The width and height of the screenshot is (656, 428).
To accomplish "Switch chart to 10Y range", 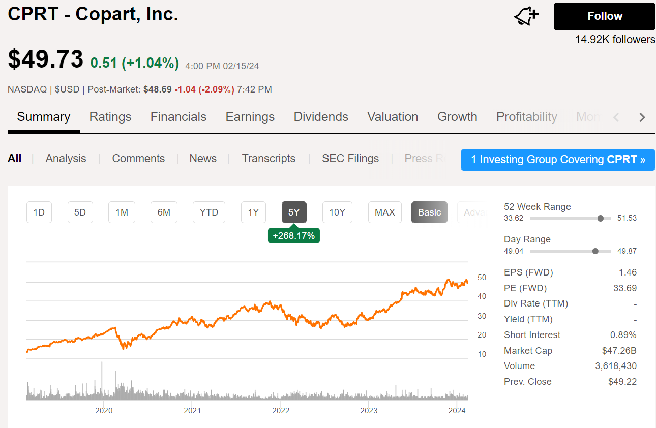I will pos(337,212).
